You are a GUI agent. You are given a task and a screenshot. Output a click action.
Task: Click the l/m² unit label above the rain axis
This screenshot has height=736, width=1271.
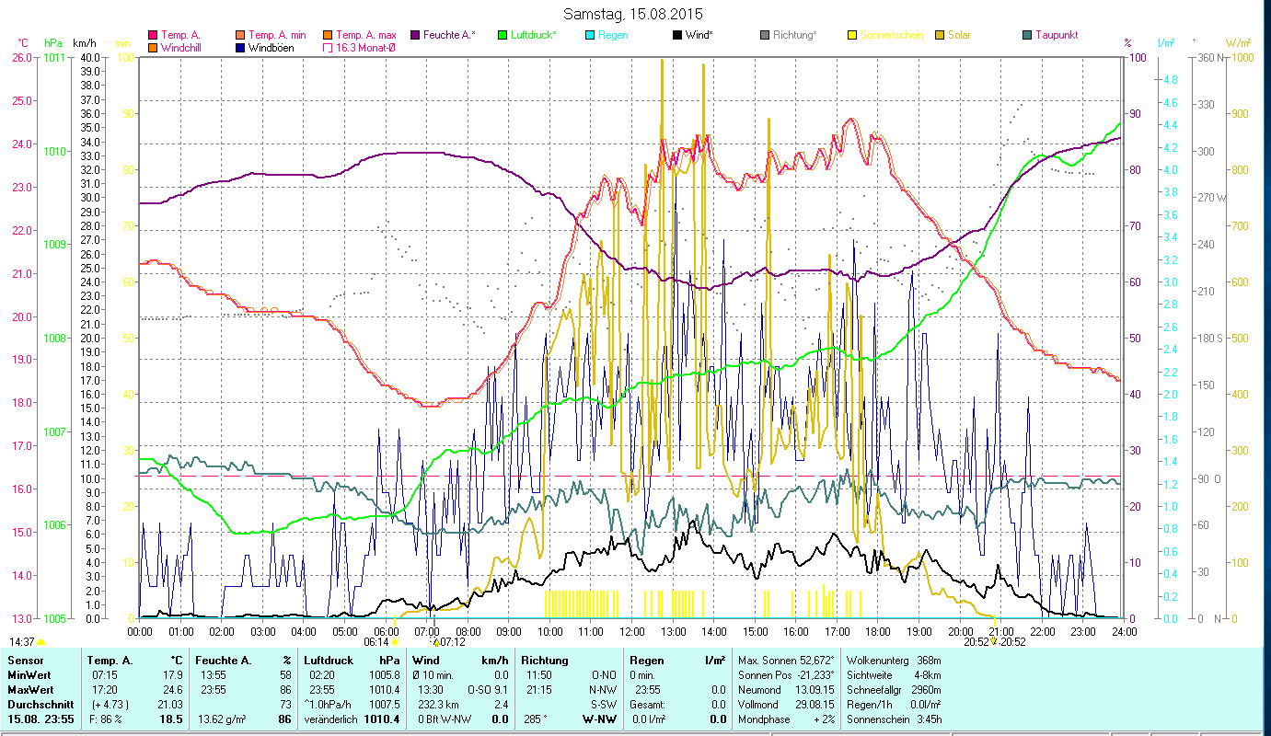1165,43
